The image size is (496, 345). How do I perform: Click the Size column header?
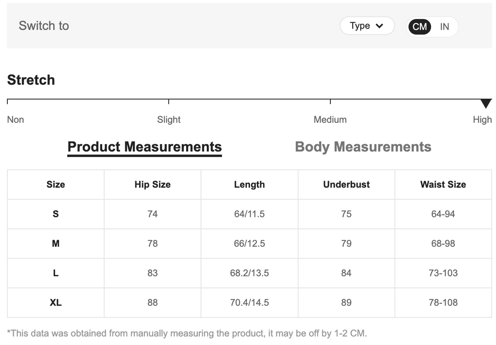pos(56,184)
